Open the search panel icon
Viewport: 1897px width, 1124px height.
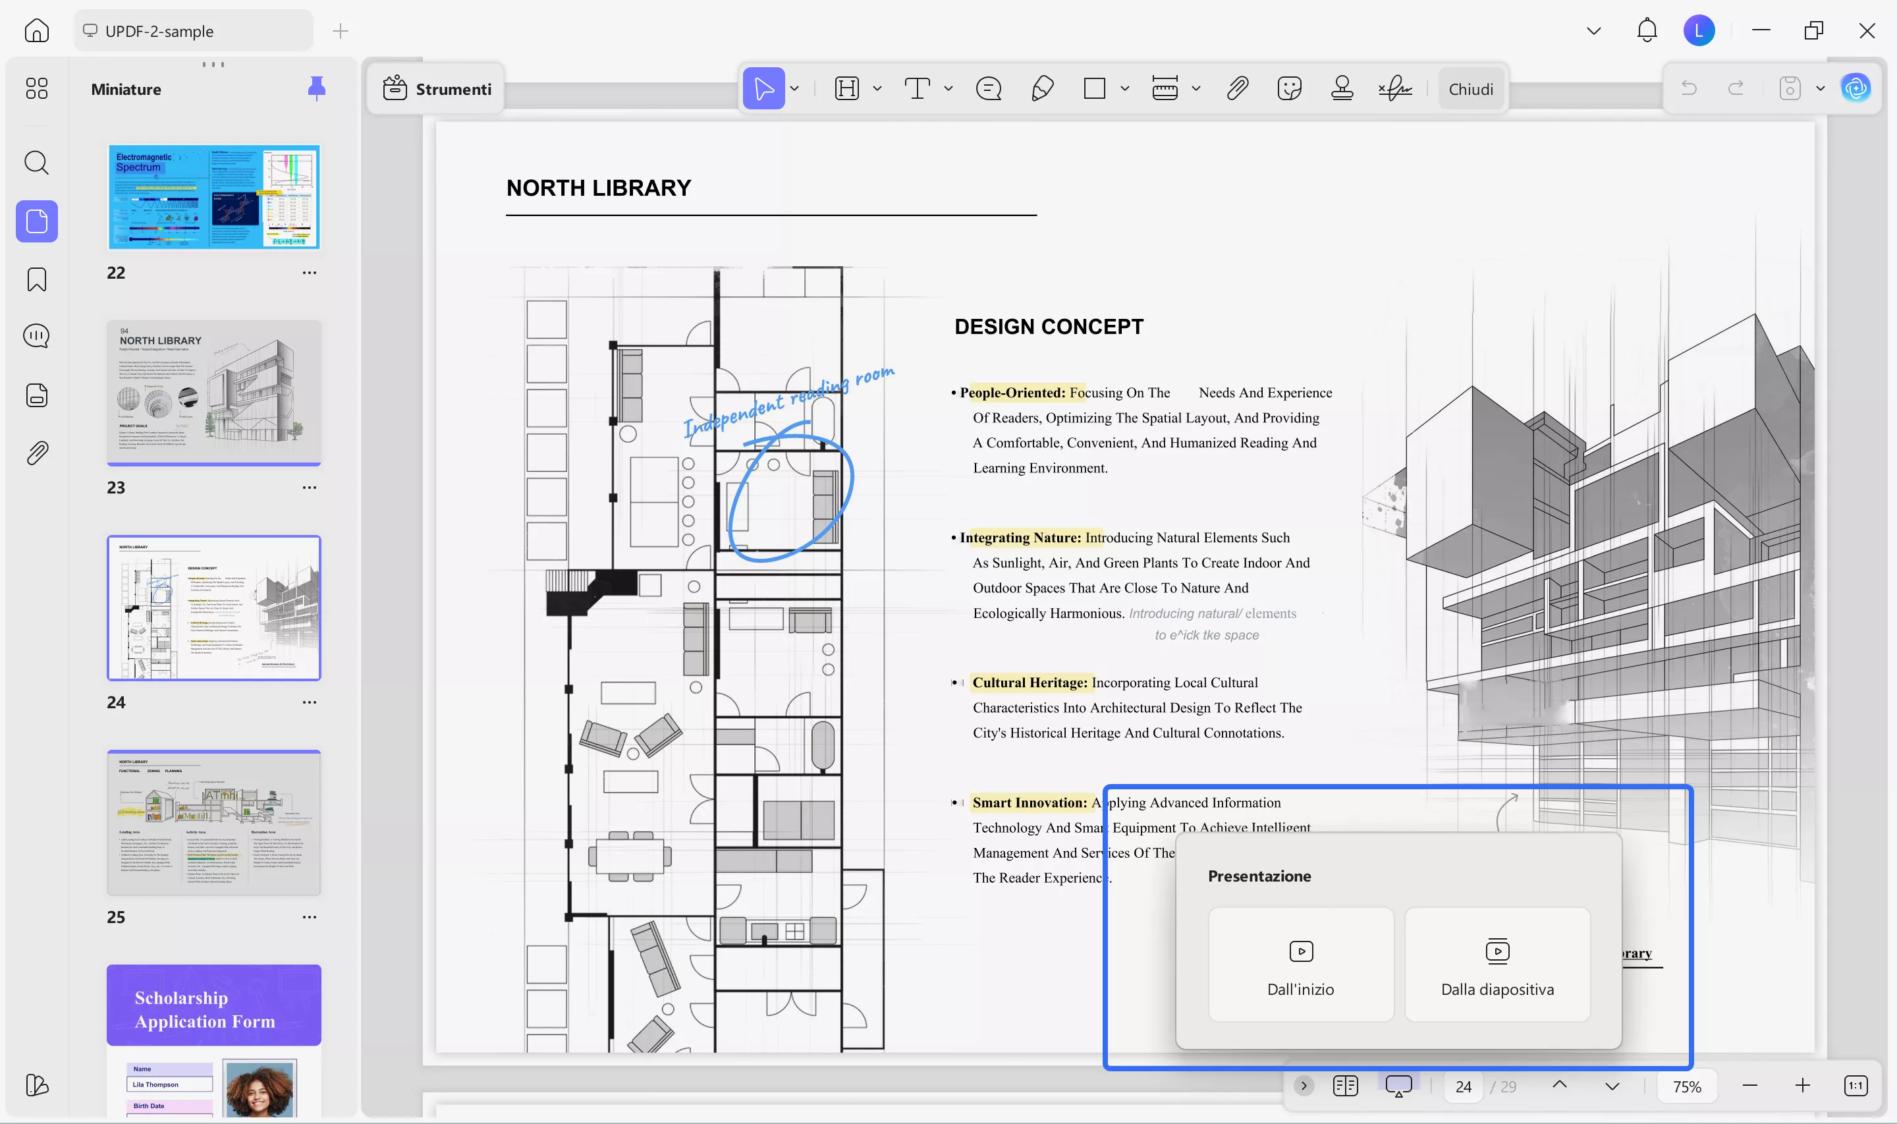coord(36,162)
